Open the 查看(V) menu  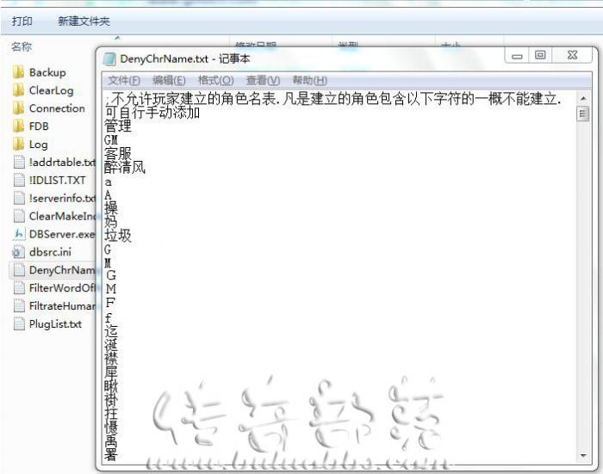point(263,80)
